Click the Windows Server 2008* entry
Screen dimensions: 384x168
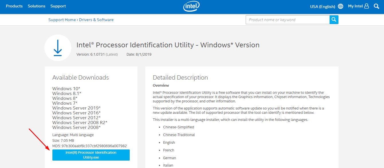pos(76,127)
